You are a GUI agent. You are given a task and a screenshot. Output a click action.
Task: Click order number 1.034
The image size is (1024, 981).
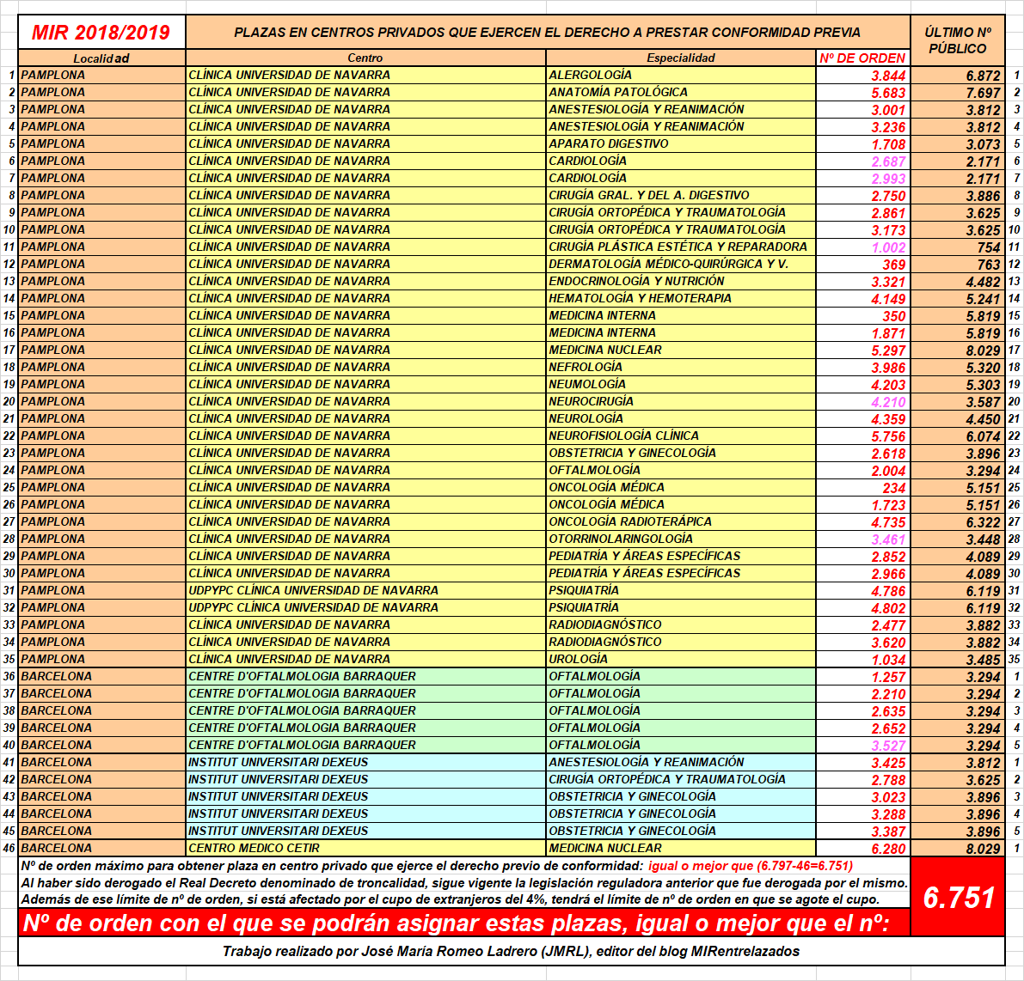(862, 660)
